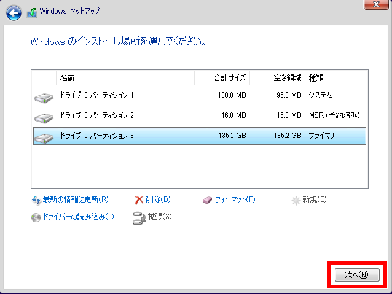Click the Windows Setup title icon

point(32,12)
